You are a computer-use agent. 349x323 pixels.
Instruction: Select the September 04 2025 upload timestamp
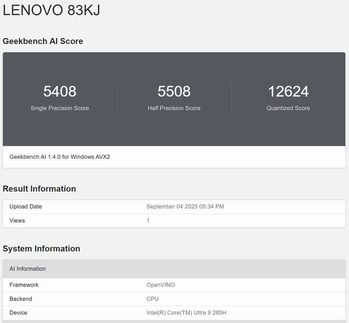point(185,207)
